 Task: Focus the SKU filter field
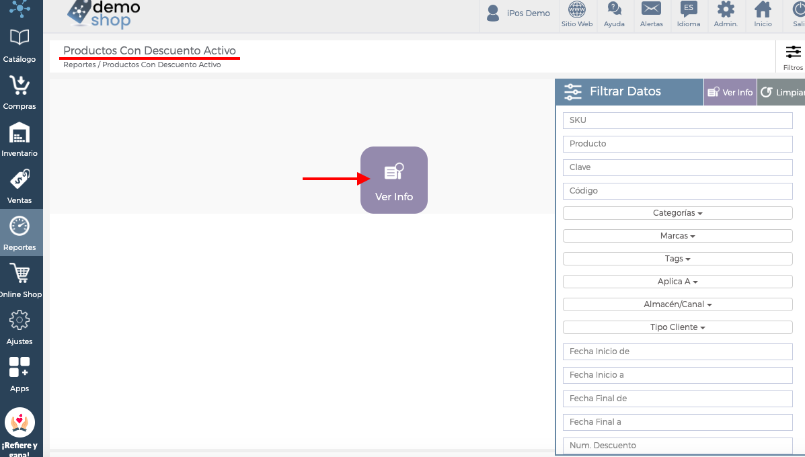click(x=678, y=120)
